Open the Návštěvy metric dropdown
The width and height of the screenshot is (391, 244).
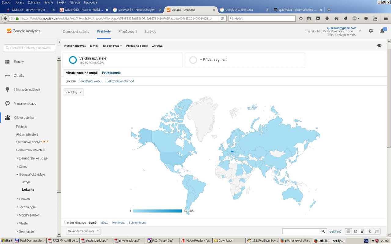coord(74,92)
